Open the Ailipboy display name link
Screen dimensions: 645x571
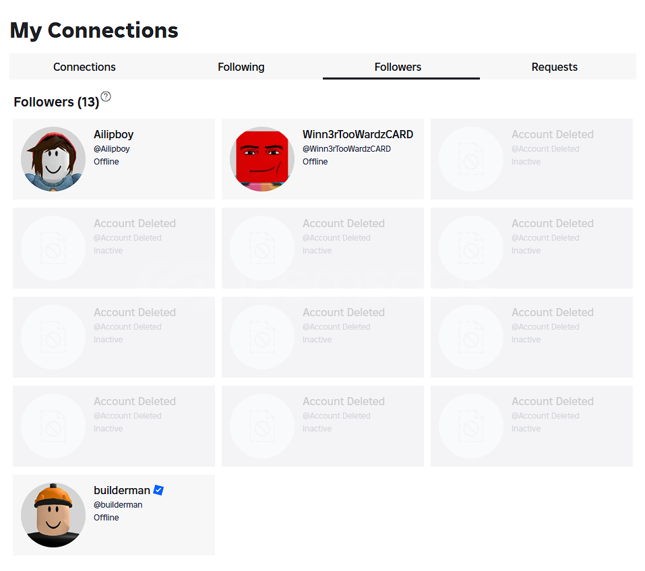(x=113, y=135)
